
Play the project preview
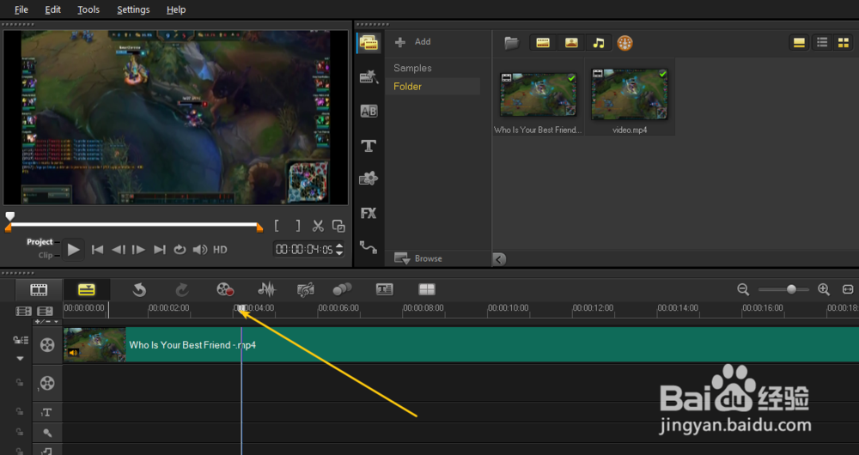coord(73,250)
